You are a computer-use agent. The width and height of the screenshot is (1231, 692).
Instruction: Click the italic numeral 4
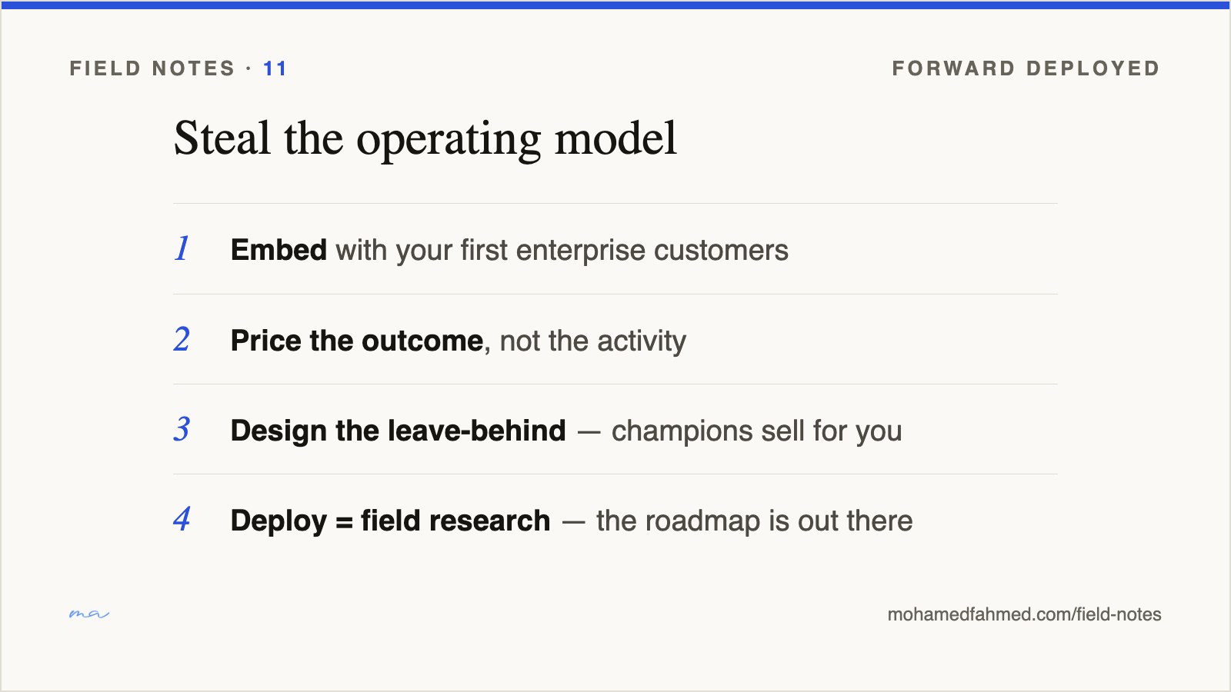click(182, 519)
